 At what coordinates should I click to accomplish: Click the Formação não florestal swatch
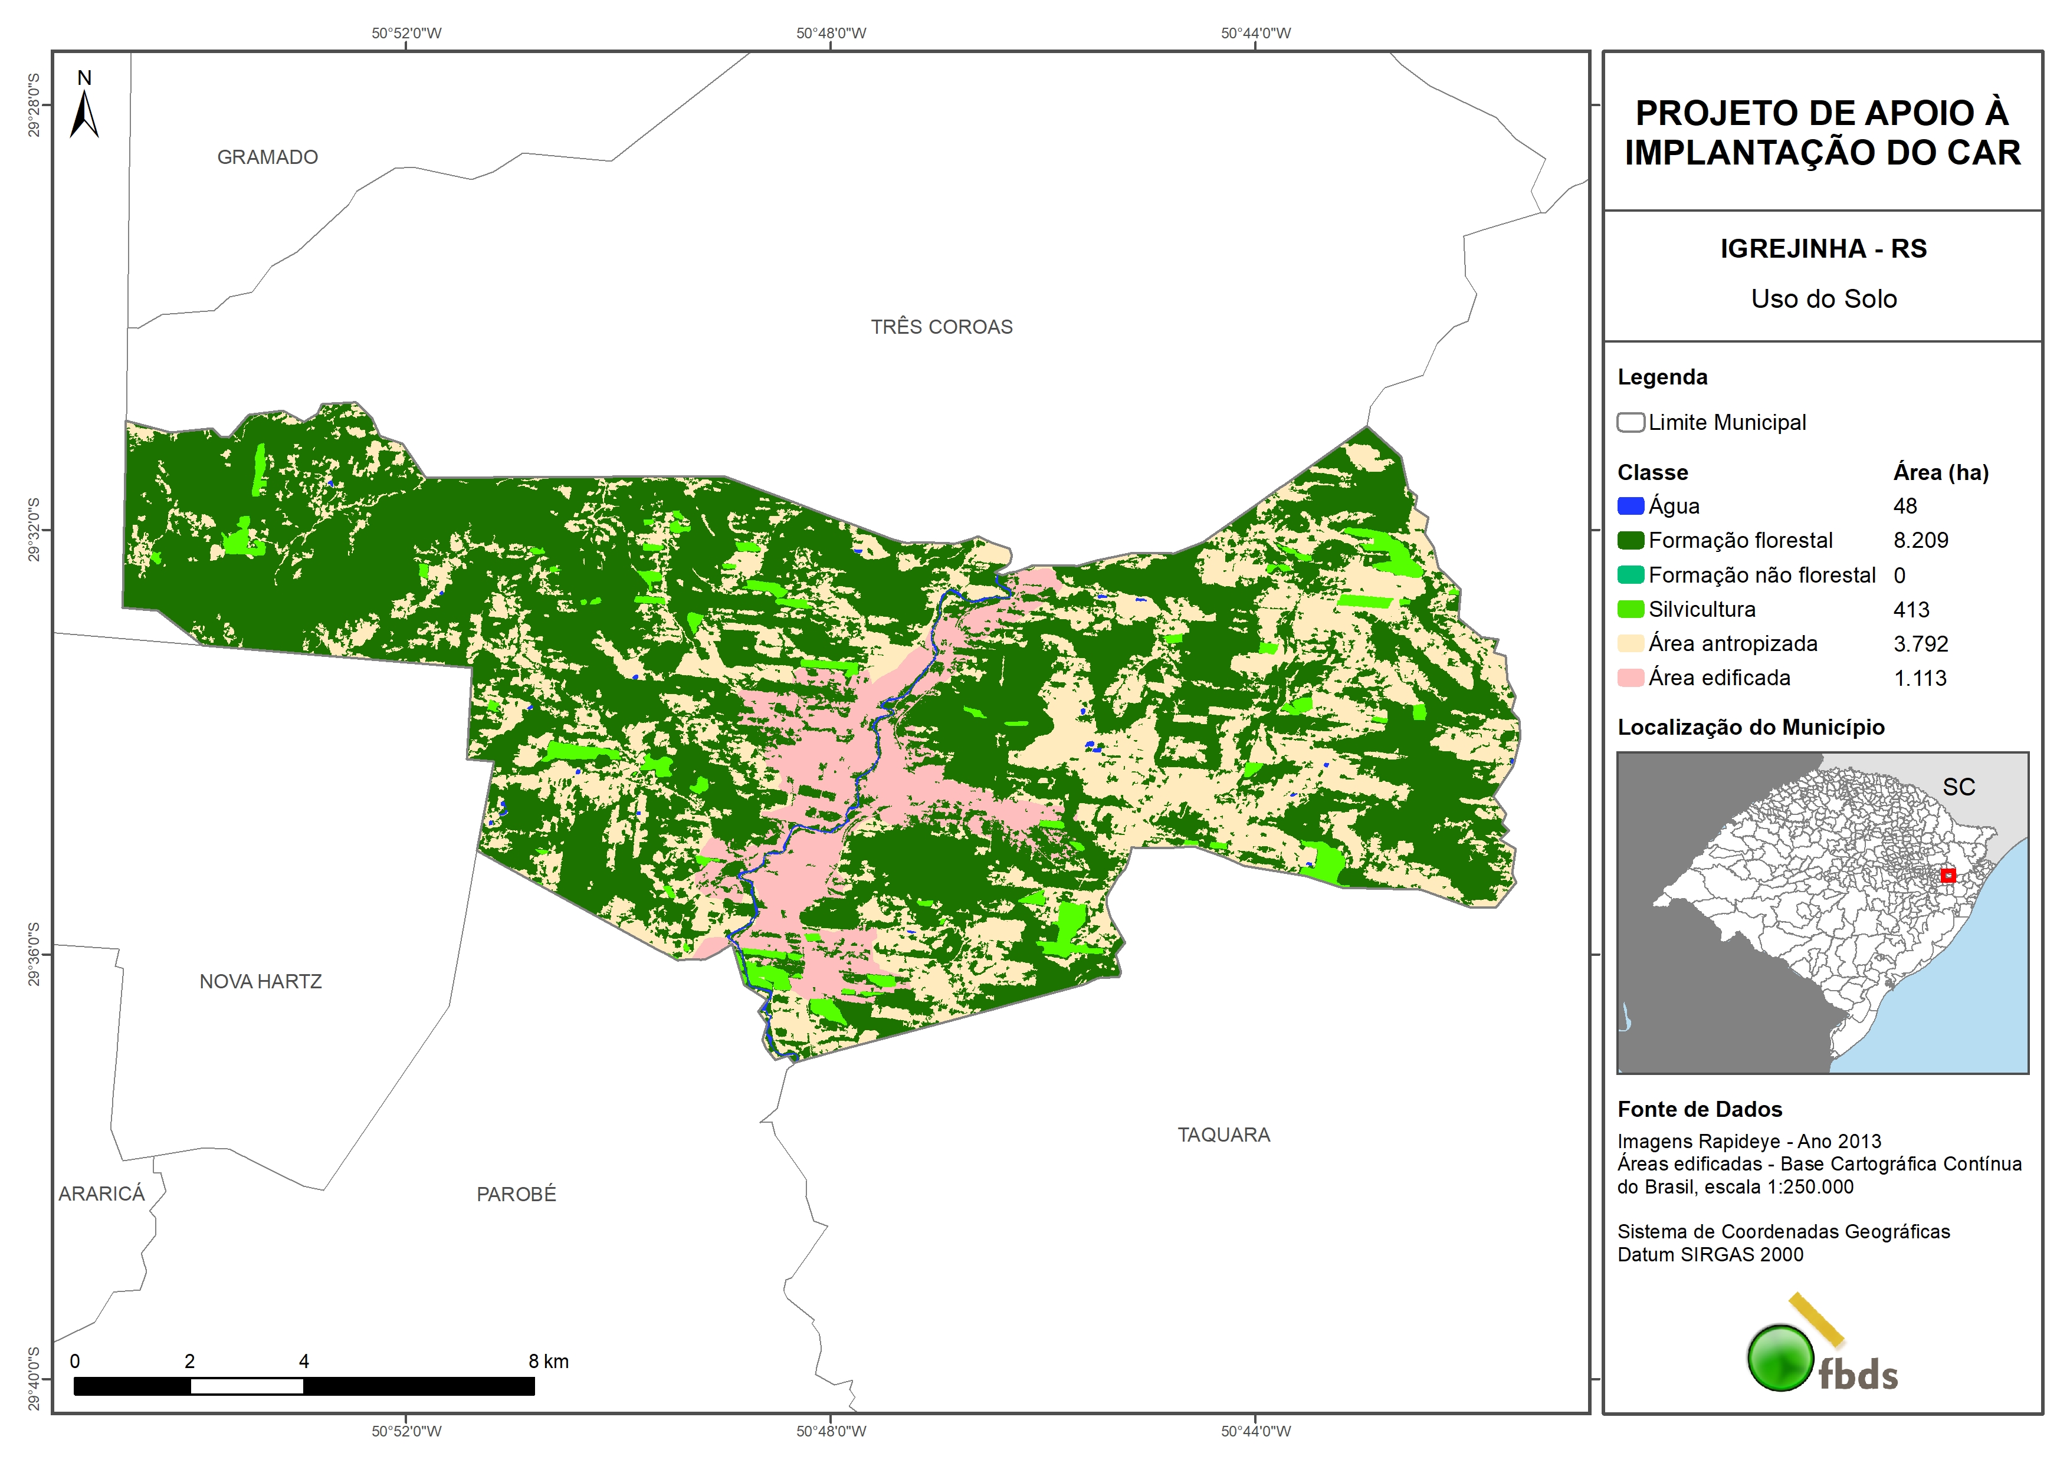point(1630,575)
